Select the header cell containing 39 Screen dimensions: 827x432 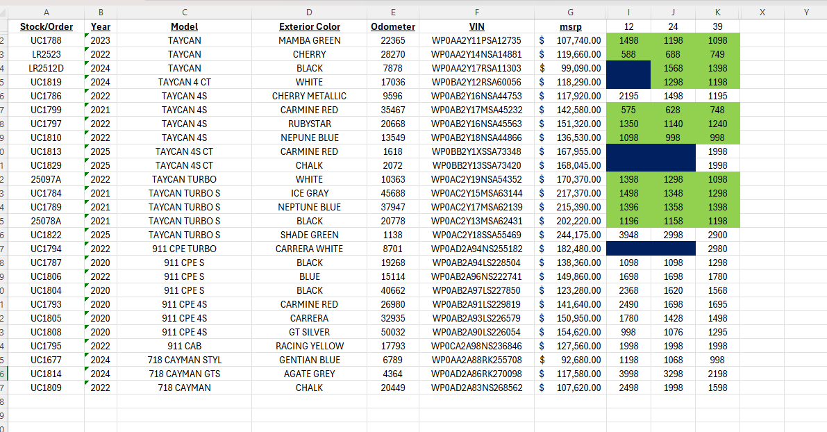click(x=717, y=26)
